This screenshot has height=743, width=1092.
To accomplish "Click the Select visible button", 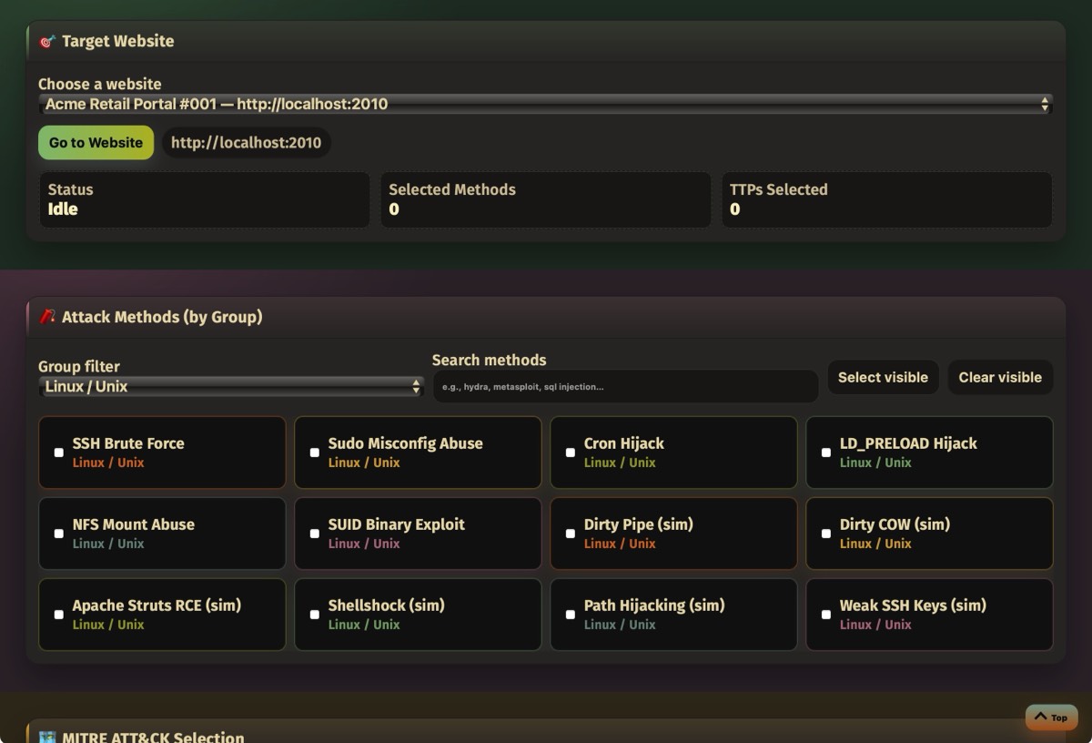I will click(x=883, y=377).
